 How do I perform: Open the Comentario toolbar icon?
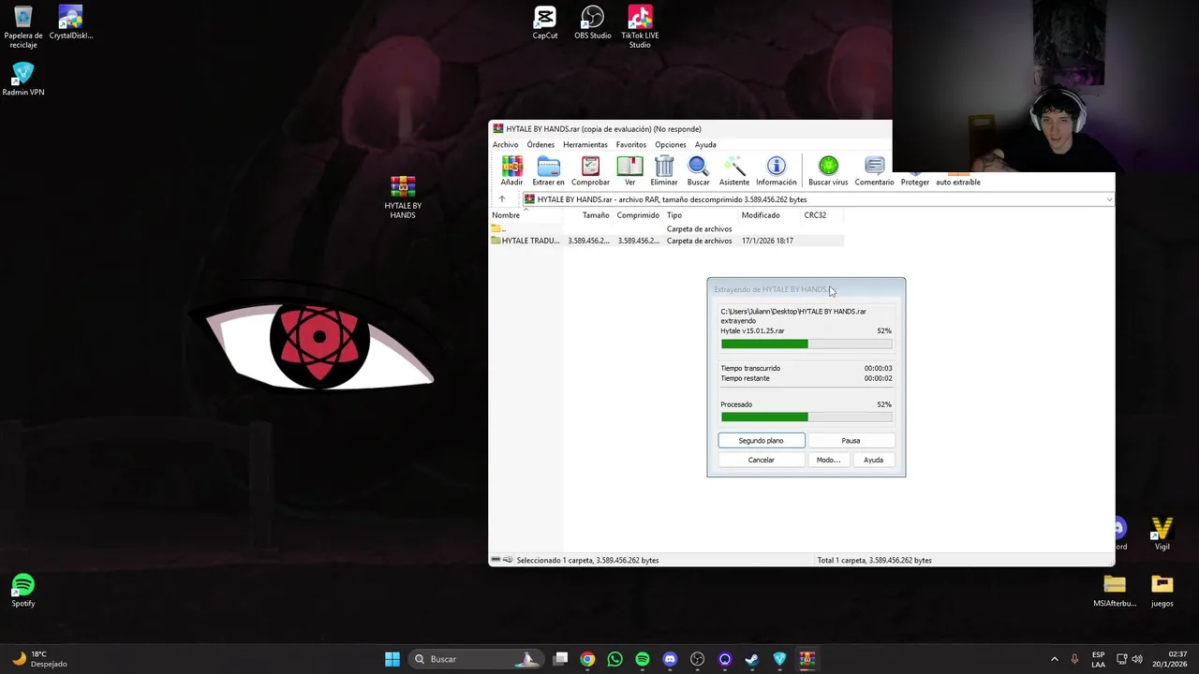click(x=874, y=170)
